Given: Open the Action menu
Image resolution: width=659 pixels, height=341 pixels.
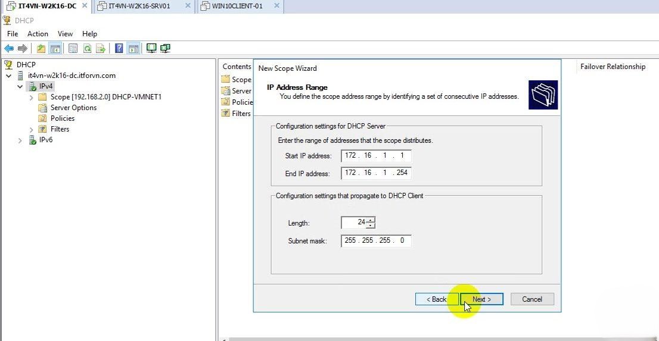Looking at the screenshot, I should pos(38,34).
